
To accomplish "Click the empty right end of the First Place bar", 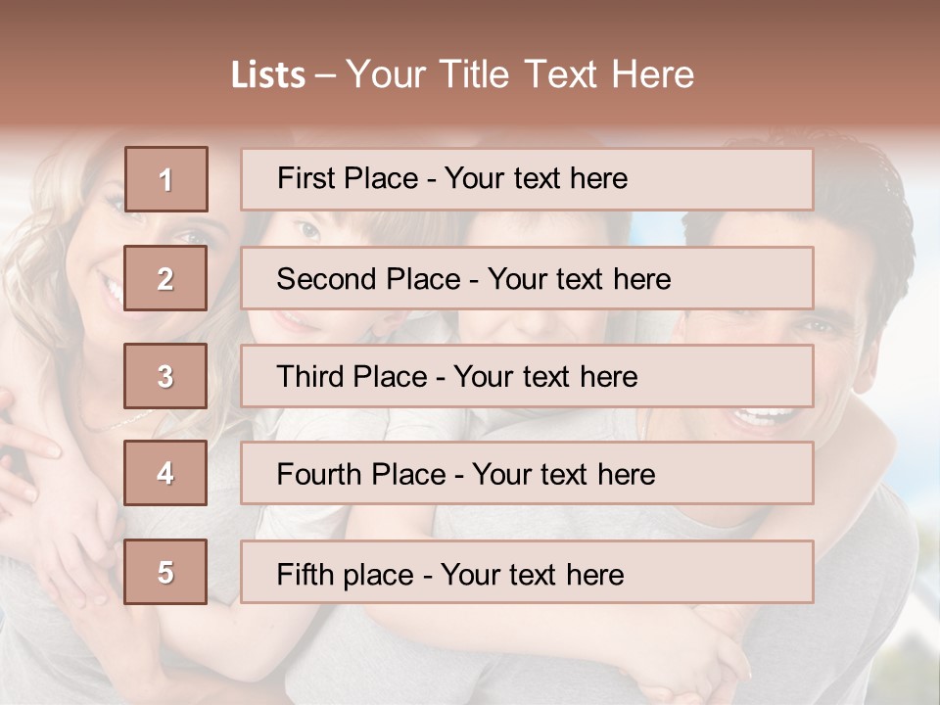I will [x=744, y=179].
